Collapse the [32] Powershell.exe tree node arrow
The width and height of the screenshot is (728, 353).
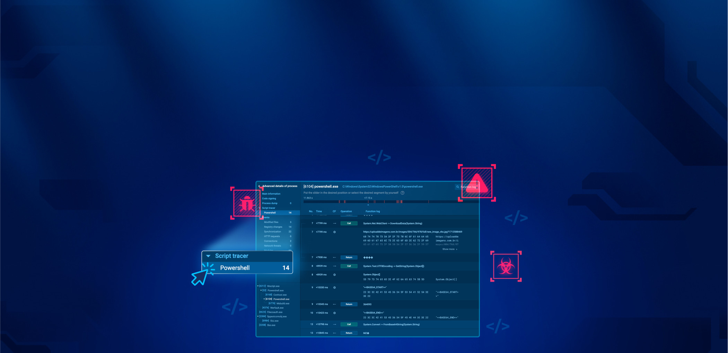pyautogui.click(x=261, y=290)
